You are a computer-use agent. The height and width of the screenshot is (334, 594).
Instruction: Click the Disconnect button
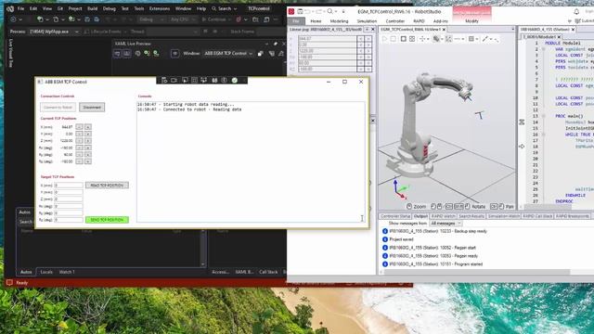(92, 108)
